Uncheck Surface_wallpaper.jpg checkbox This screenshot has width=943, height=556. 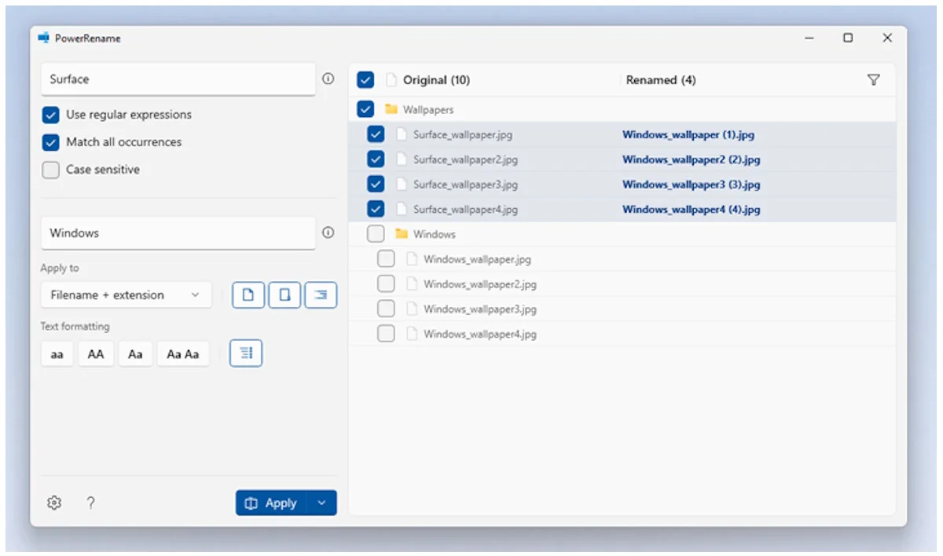pyautogui.click(x=376, y=134)
